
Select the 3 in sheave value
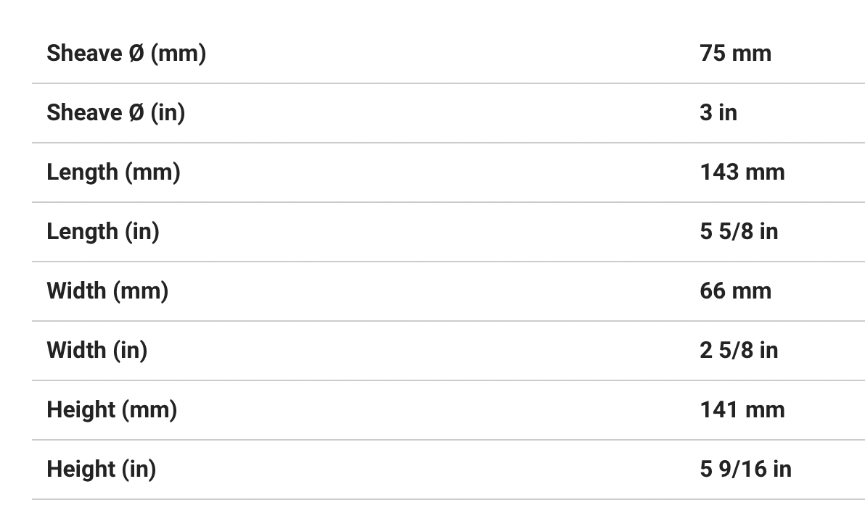[x=718, y=112]
